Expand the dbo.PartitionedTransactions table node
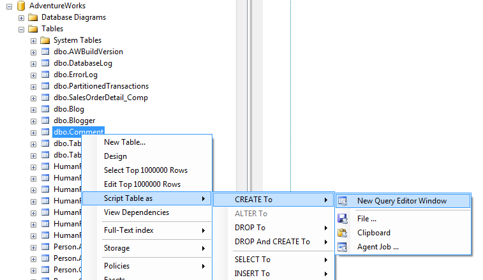The height and width of the screenshot is (280, 483). pos(33,87)
